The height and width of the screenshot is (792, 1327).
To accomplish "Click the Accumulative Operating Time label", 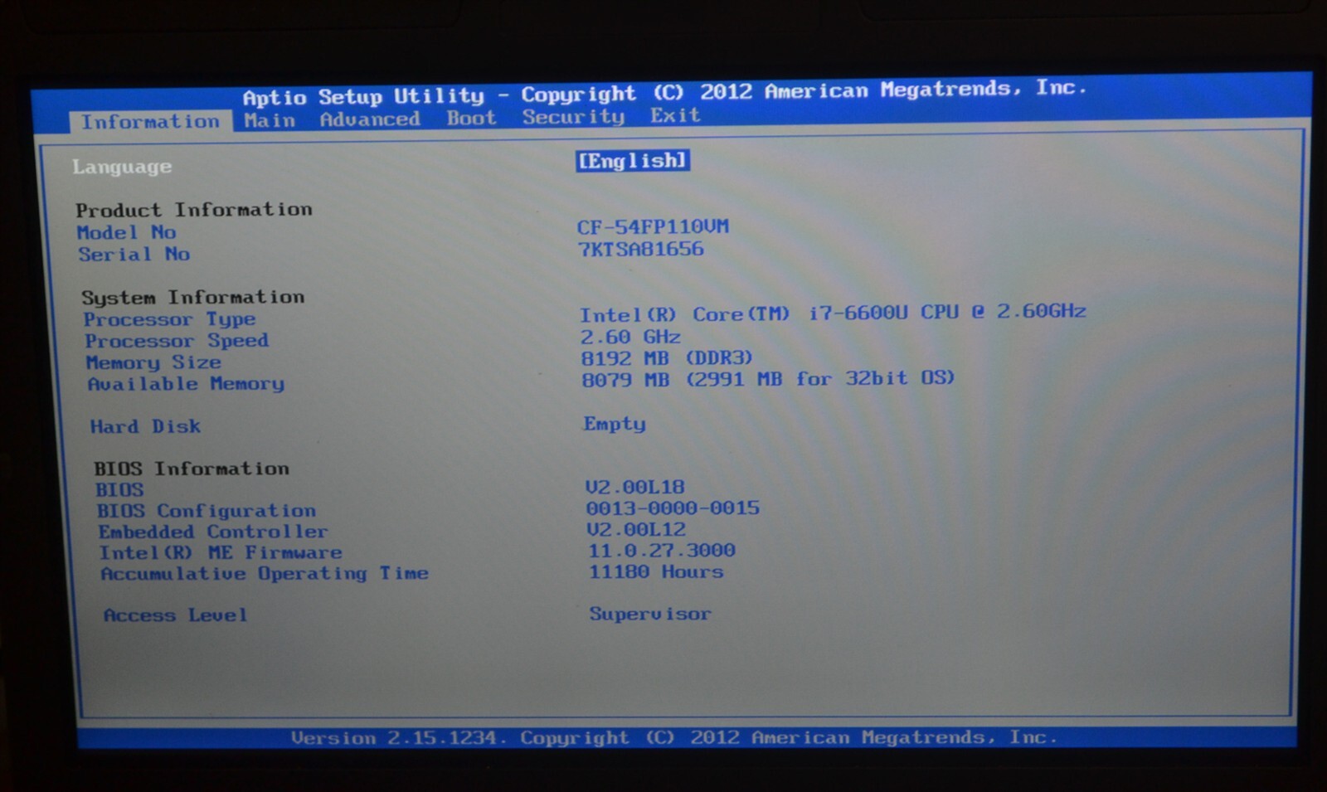I will [x=265, y=574].
